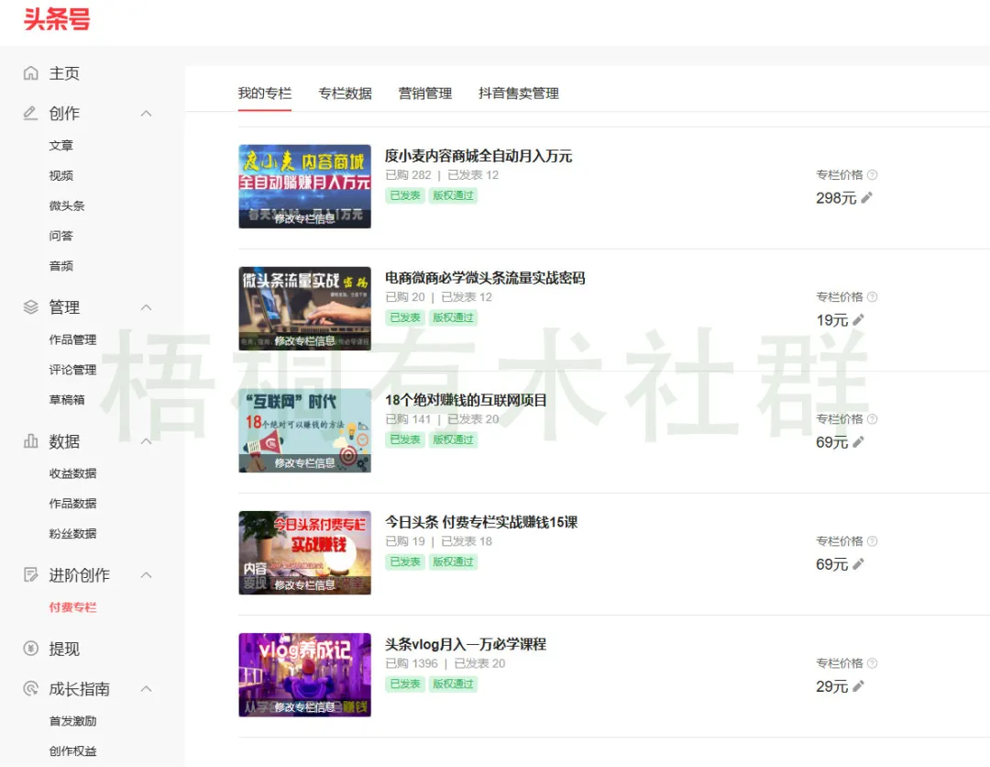
Task: Select the 创作 pencil icon
Action: (31, 113)
